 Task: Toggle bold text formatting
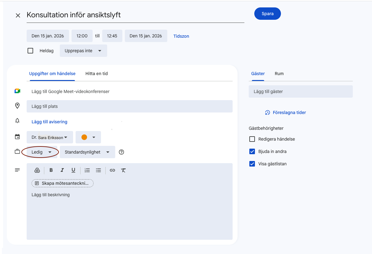pyautogui.click(x=51, y=170)
